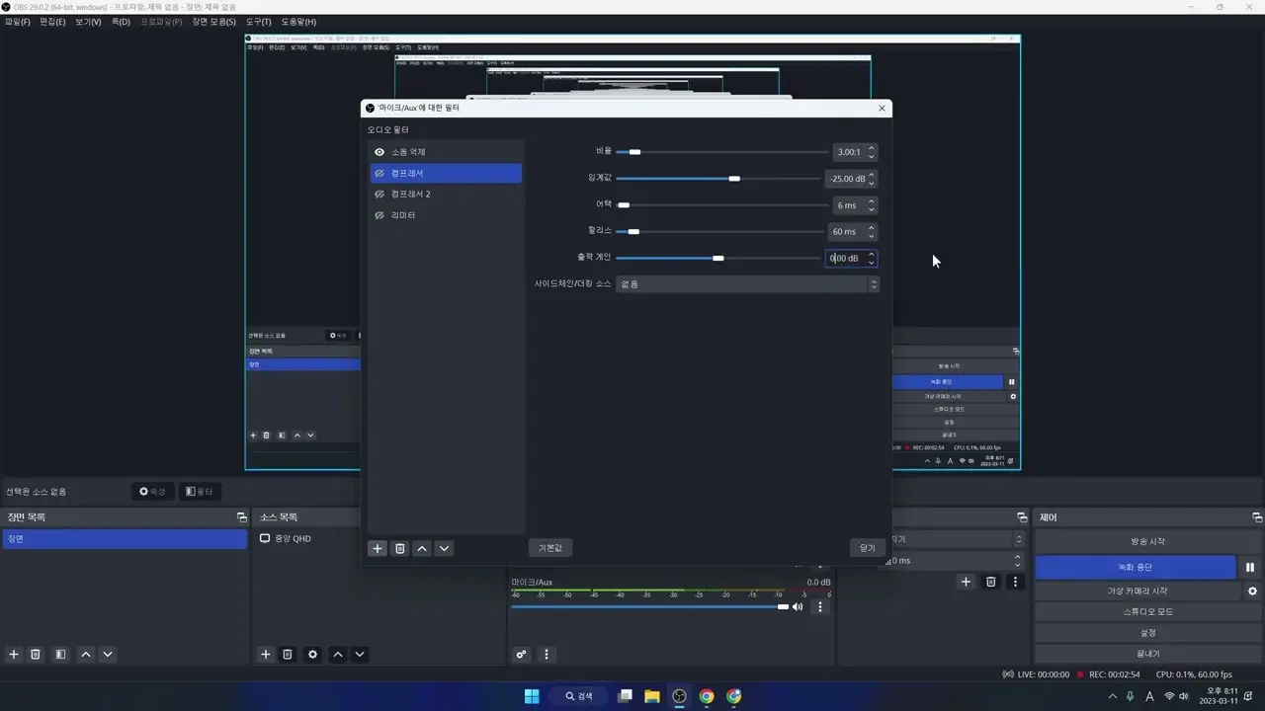The width and height of the screenshot is (1265, 711).
Task: Click the 속성 properties button
Action: tap(152, 492)
